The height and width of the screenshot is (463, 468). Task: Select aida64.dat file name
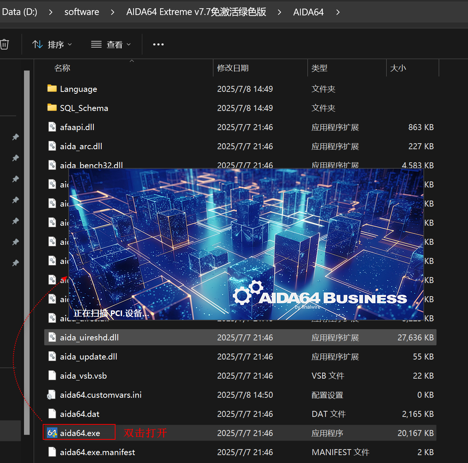79,414
